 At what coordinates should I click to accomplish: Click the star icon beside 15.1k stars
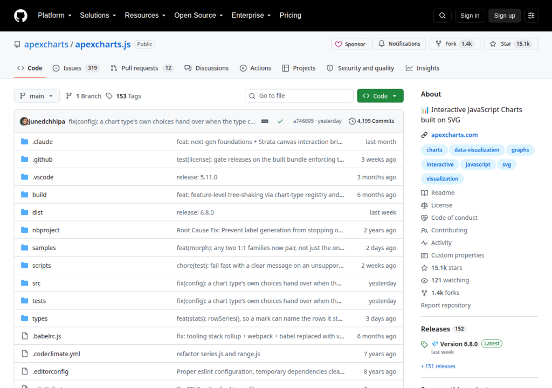(x=424, y=268)
